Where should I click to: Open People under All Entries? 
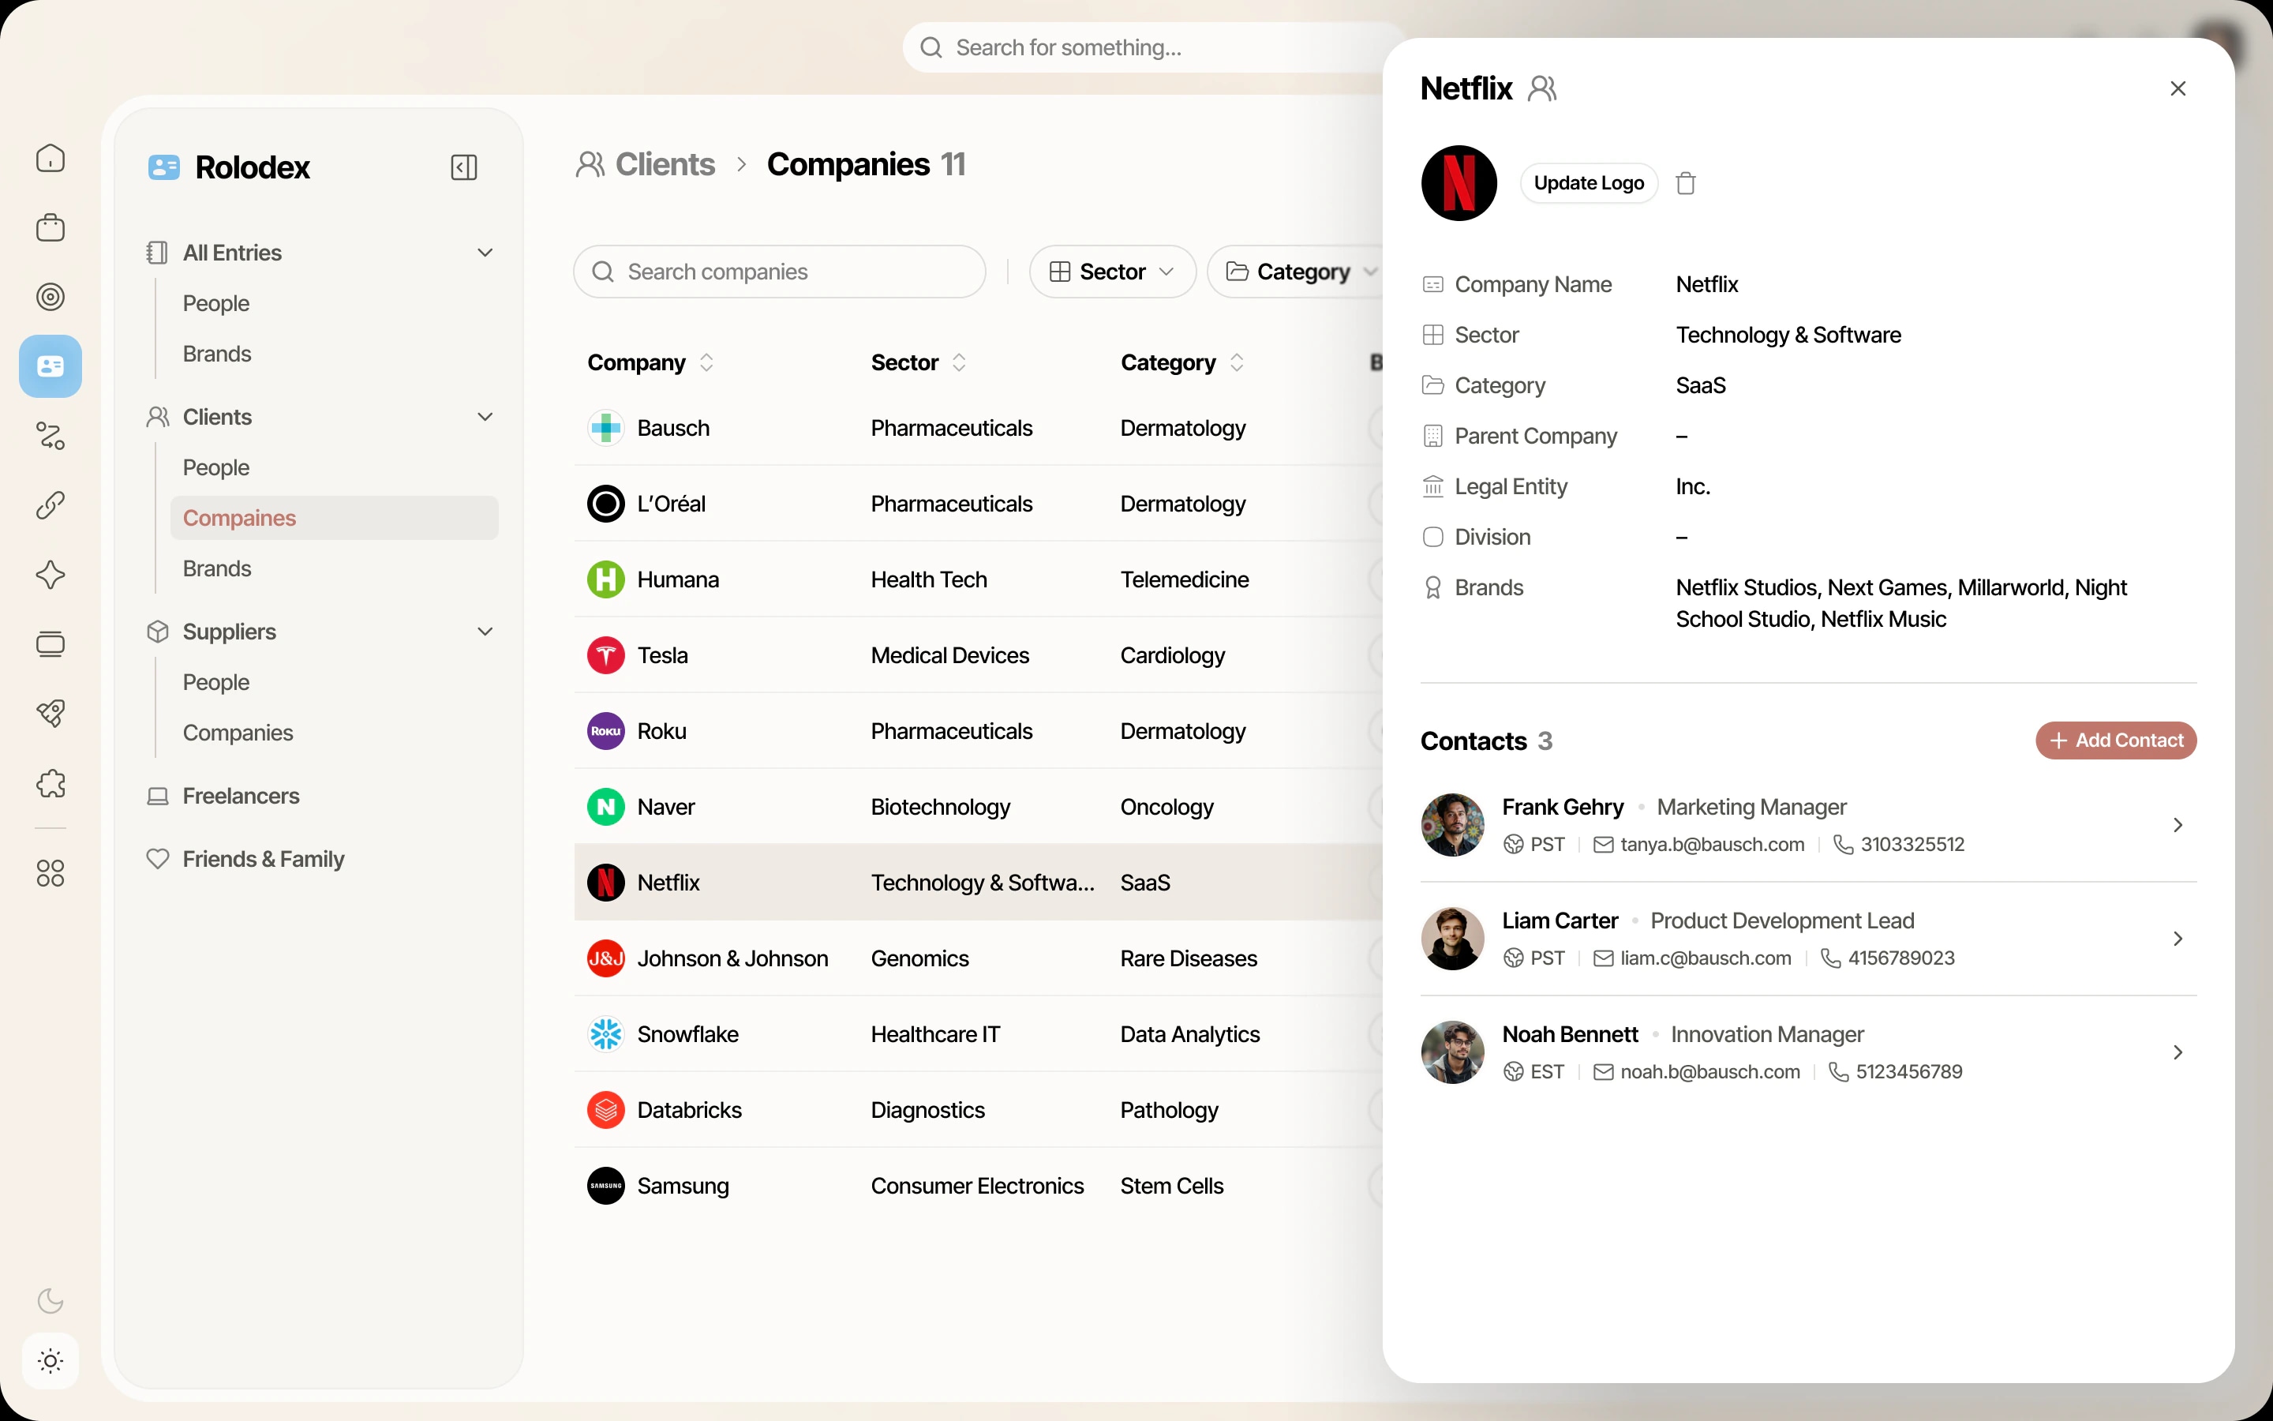point(216,304)
